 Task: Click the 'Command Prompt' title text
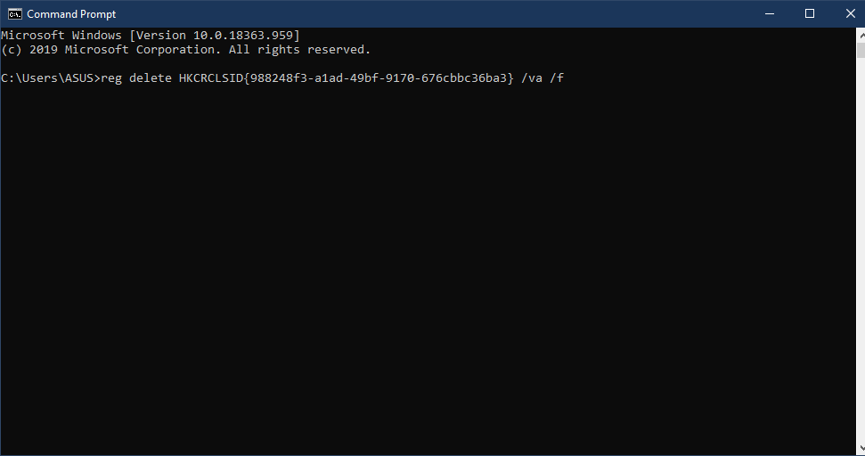[x=71, y=13]
